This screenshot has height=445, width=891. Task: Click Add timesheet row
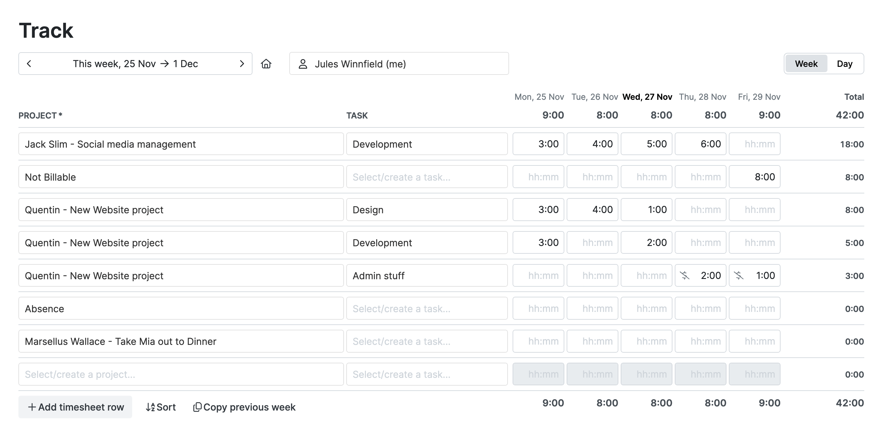[x=75, y=407]
